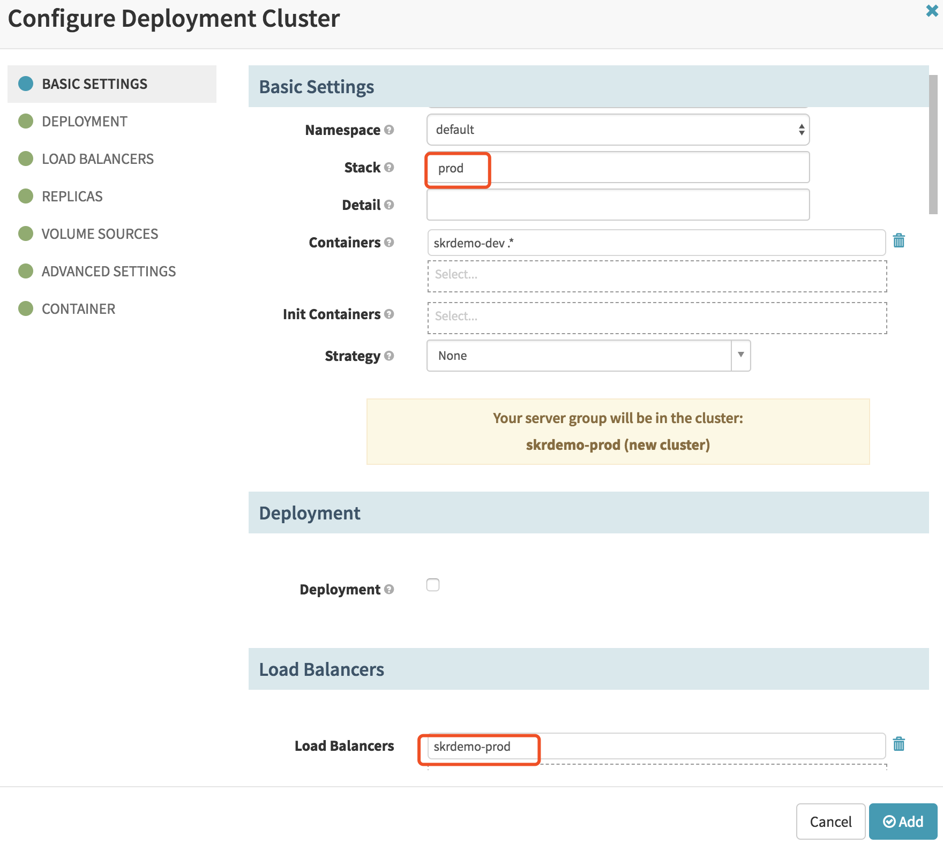
Task: Click the help icon next to Namespace
Action: click(389, 130)
